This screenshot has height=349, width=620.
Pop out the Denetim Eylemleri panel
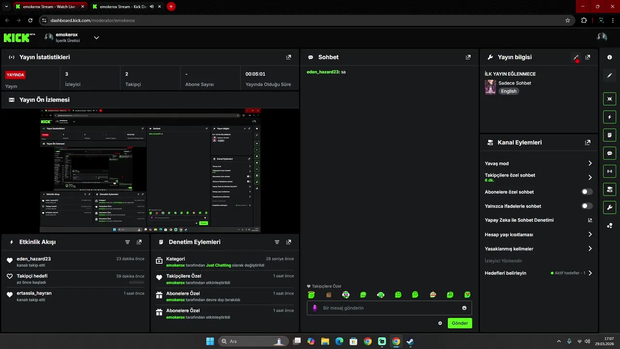289,242
